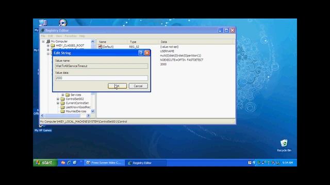Click the Value name field WaitToKillServiceTimeout
This screenshot has width=330, height=185.
[102, 66]
